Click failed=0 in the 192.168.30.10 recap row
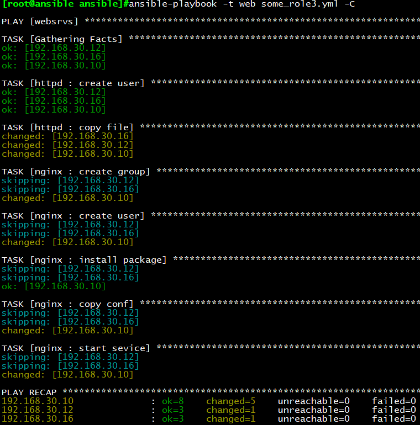420x425 pixels. (394, 401)
